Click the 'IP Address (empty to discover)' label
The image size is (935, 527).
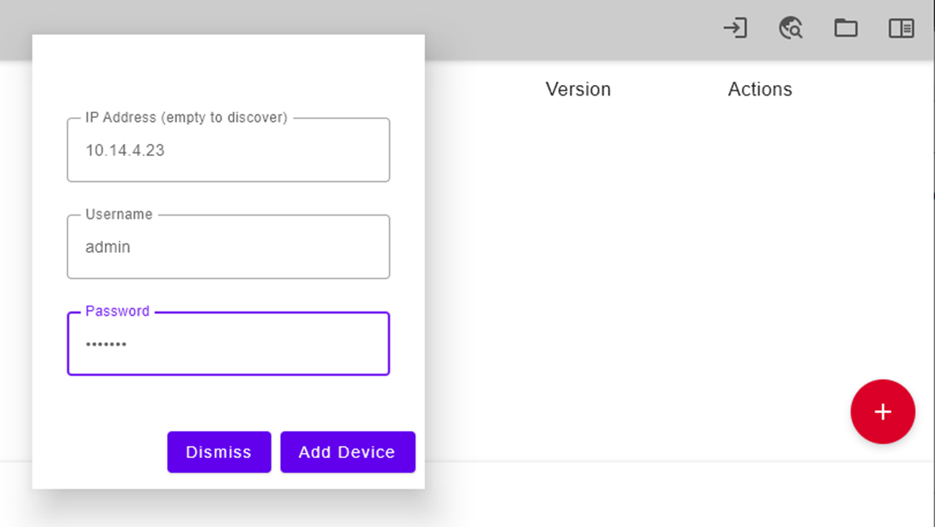186,117
